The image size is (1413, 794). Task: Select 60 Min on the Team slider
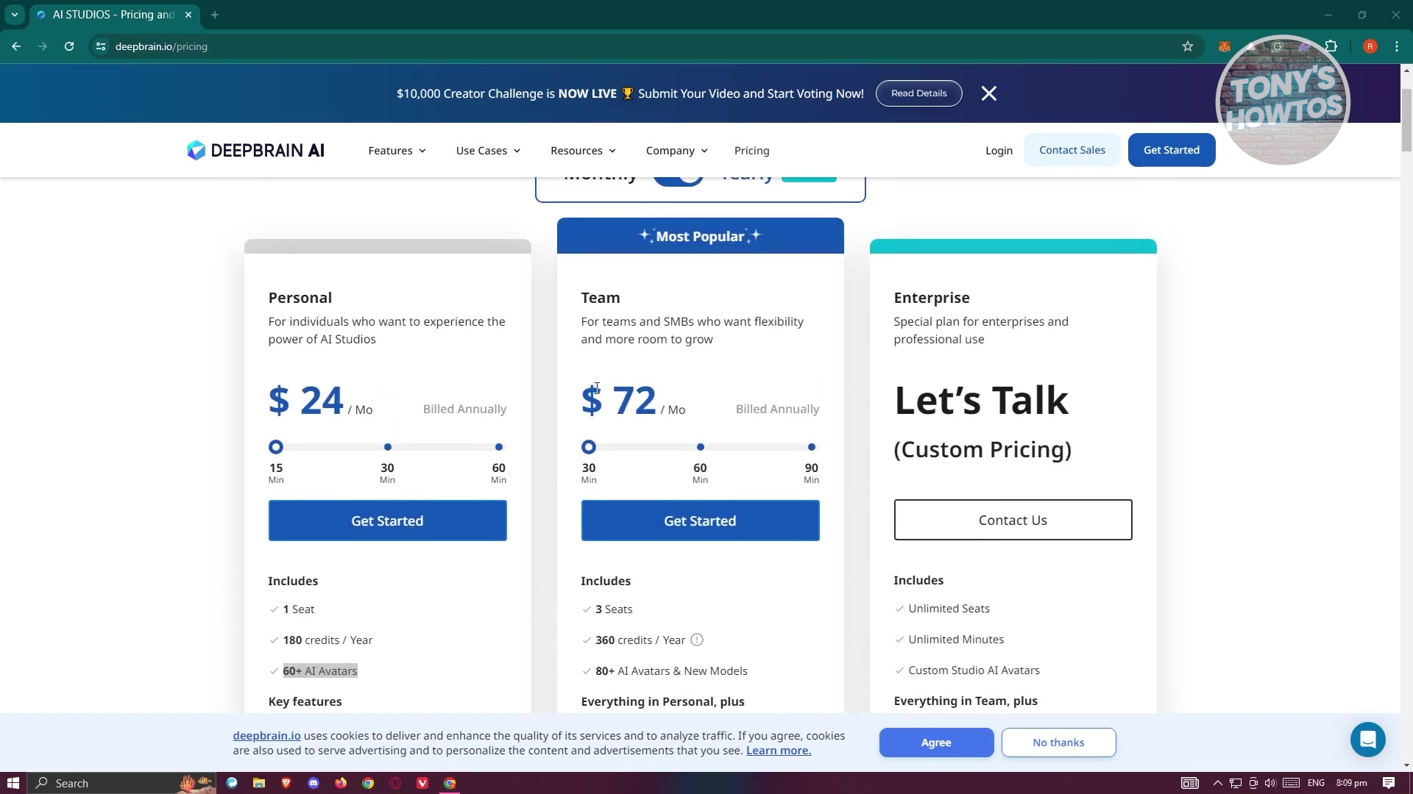click(x=701, y=447)
